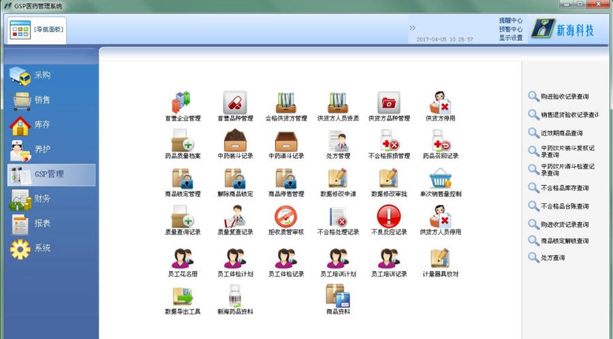This screenshot has width=613, height=339.
Task: Open 首营品种管理 pill icon
Action: [x=234, y=103]
